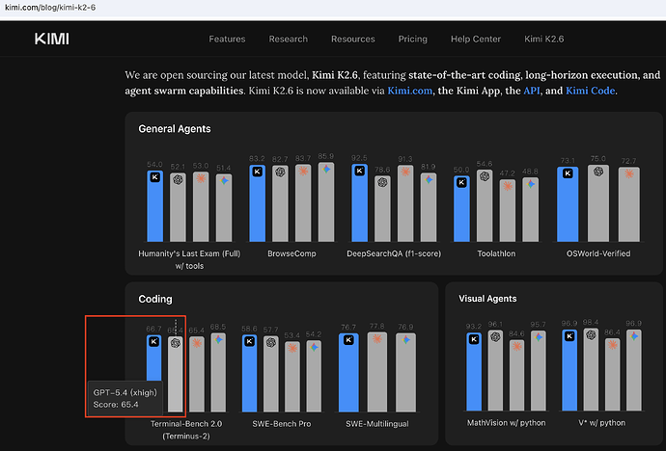
Task: Click the OpenAI icon on the SWE-Bench Pro bar
Action: pyautogui.click(x=270, y=342)
